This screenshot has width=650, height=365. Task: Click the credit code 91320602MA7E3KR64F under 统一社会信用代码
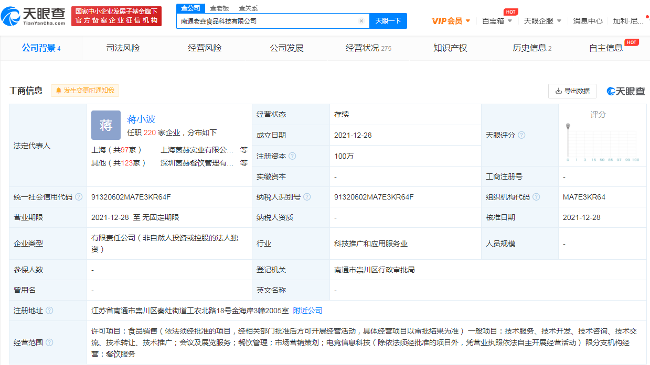131,197
